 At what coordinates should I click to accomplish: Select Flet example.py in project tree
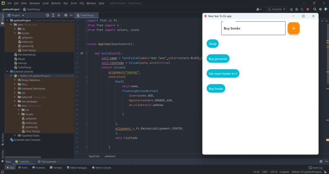(x=25, y=54)
